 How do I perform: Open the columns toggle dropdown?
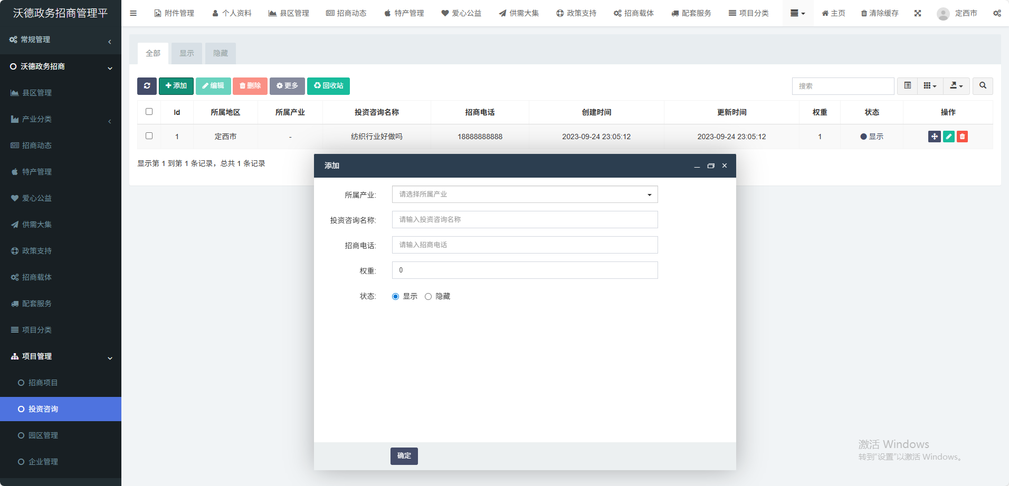[x=930, y=86]
